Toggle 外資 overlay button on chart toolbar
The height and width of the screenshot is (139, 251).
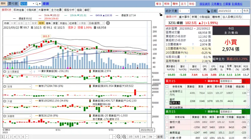pyautogui.click(x=13, y=23)
